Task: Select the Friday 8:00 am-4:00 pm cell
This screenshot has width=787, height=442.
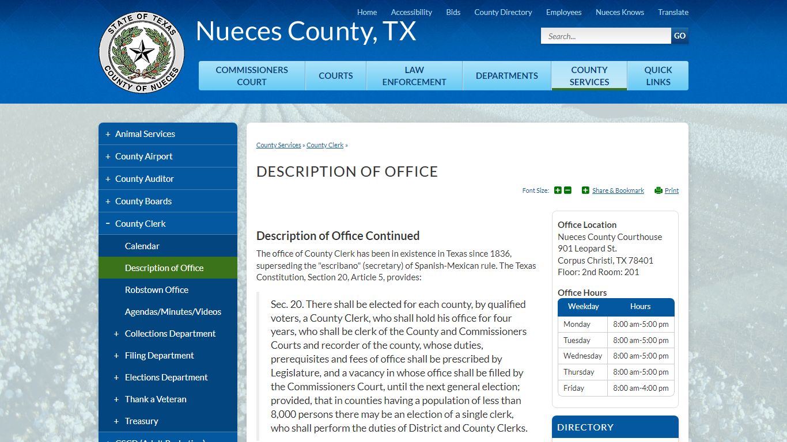Action: (x=641, y=388)
